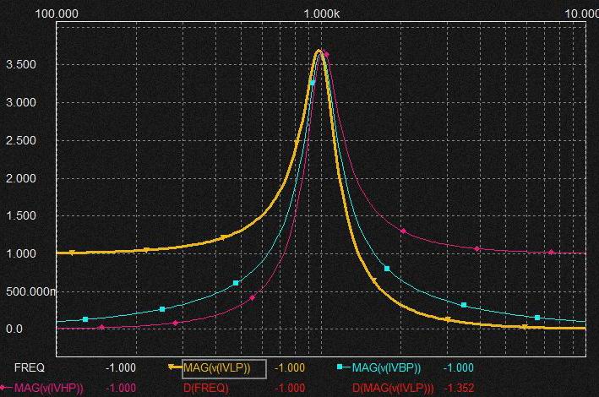Viewport: 599px width, 397px height.
Task: Select the D(MAG(v(IVLP))) delta label
Action: [x=391, y=388]
